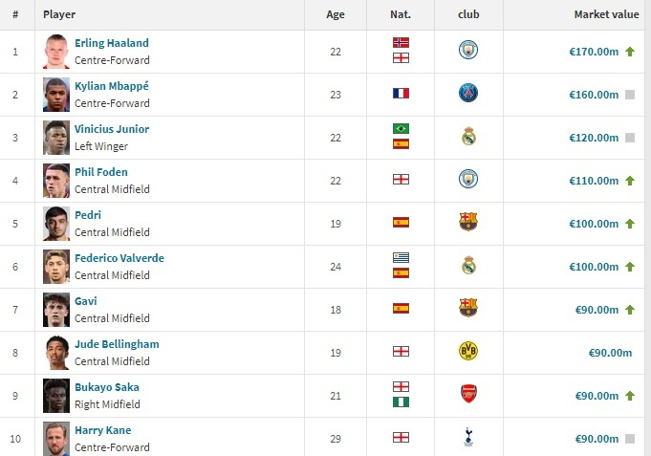Click FC Barcelona crest in Pedri's row
This screenshot has width=651, height=456.
click(x=467, y=223)
